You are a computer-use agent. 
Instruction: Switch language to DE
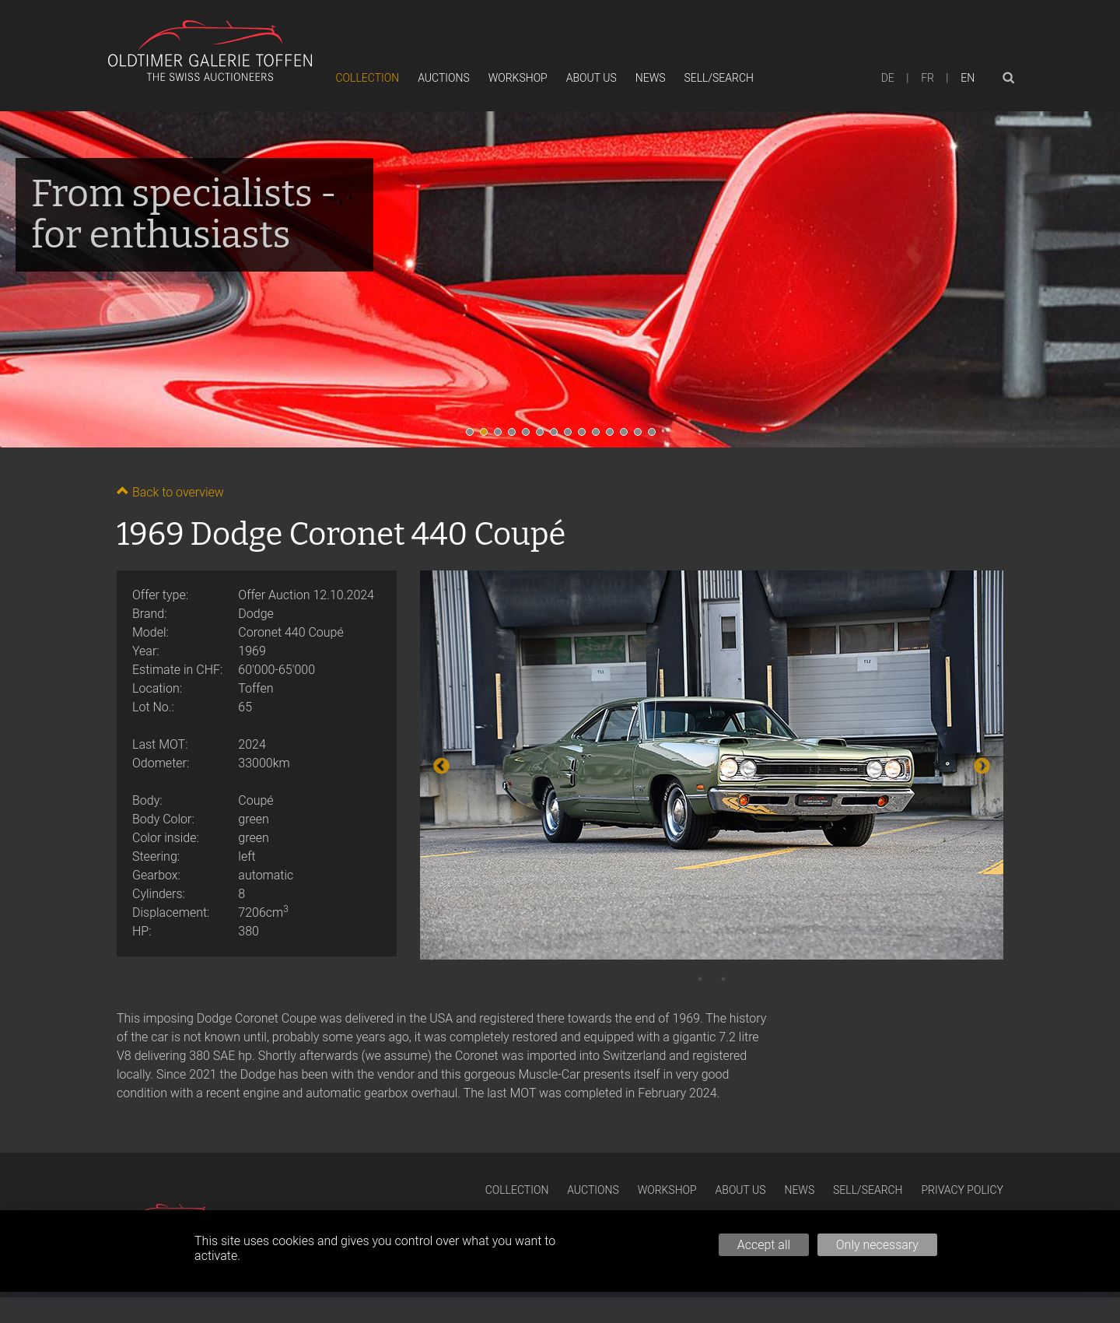tap(887, 78)
